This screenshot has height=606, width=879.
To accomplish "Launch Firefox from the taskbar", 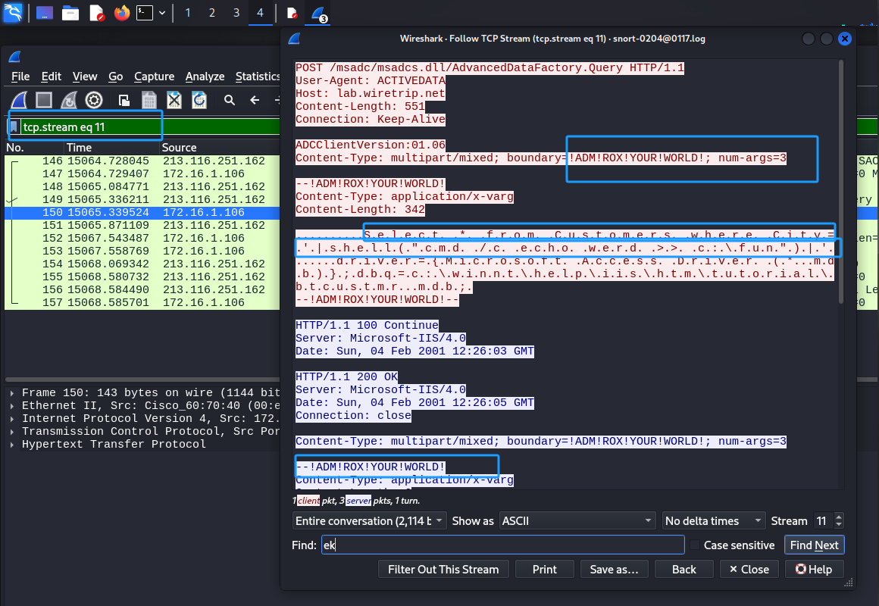I will (122, 13).
